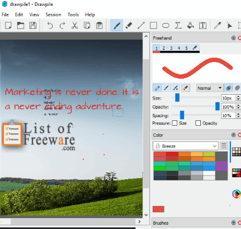241x229 pixels.
Task: Open a file with the folder icon
Action: tap(20, 25)
